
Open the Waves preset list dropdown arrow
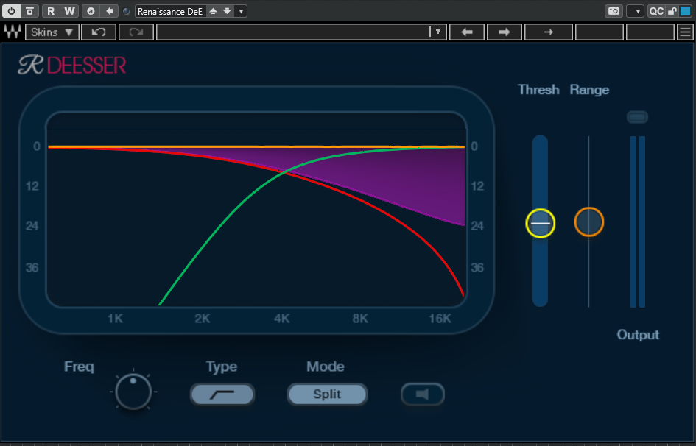(437, 32)
